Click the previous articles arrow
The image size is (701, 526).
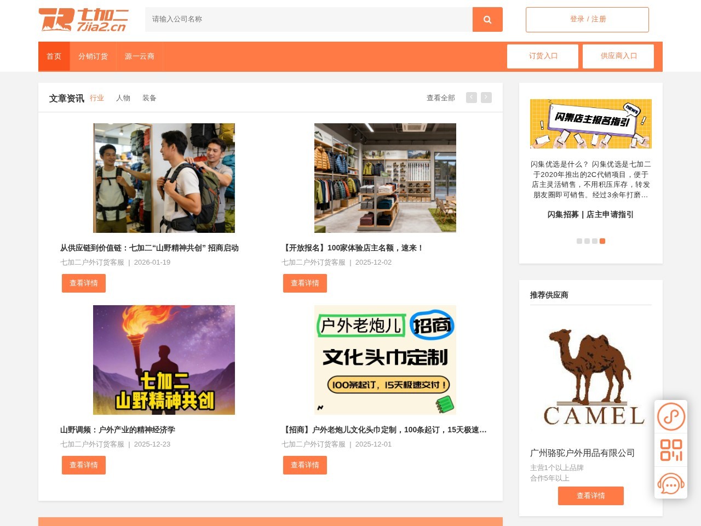[x=472, y=98]
